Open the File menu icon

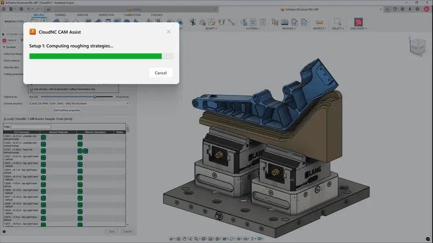(11, 9)
